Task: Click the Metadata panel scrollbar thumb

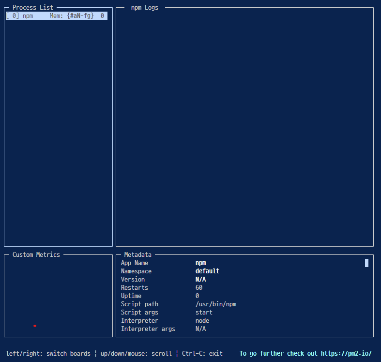Action: (366, 263)
